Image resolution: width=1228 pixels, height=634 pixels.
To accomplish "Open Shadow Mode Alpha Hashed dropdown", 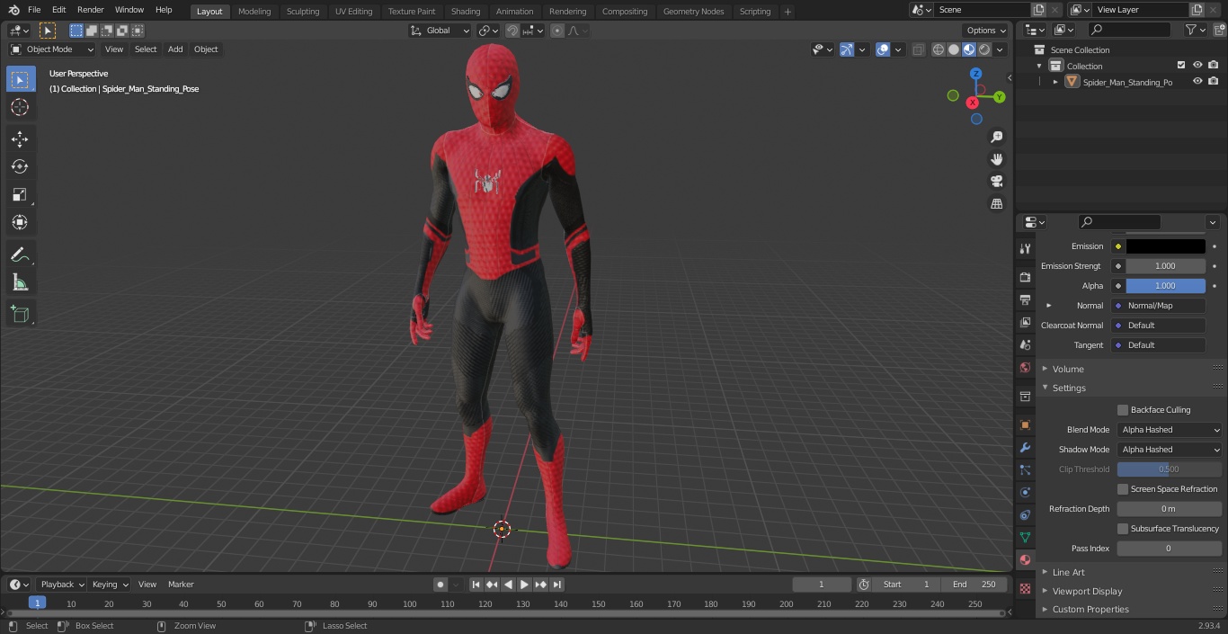I will click(1170, 450).
